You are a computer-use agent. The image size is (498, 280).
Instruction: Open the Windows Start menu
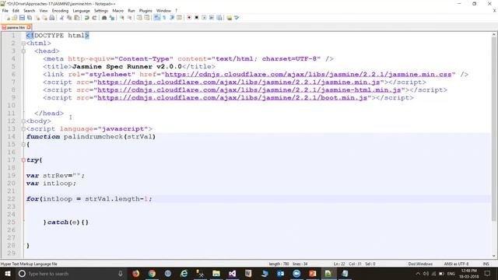click(x=8, y=273)
